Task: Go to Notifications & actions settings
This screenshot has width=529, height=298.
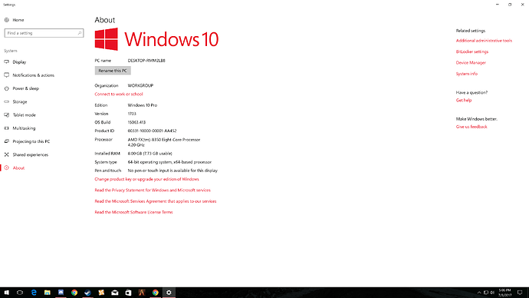Action: point(34,75)
